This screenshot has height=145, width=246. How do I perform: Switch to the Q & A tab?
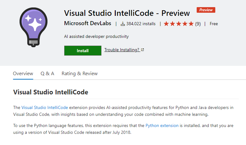[47, 74]
